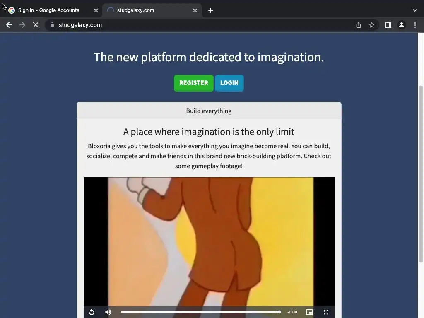The height and width of the screenshot is (318, 424).
Task: Close the Google Accounts tab
Action: pyautogui.click(x=96, y=10)
